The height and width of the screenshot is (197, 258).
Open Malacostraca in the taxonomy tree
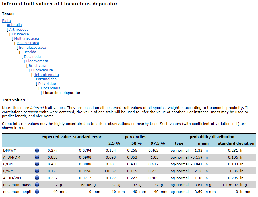click(x=28, y=43)
